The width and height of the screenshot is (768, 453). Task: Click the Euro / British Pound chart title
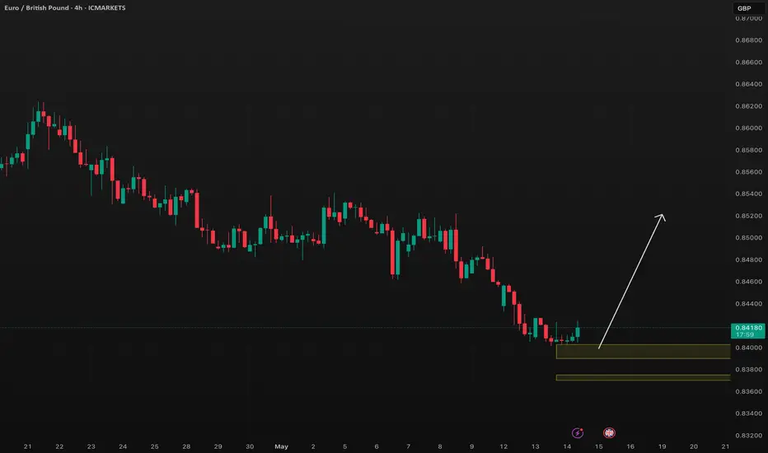[64, 8]
